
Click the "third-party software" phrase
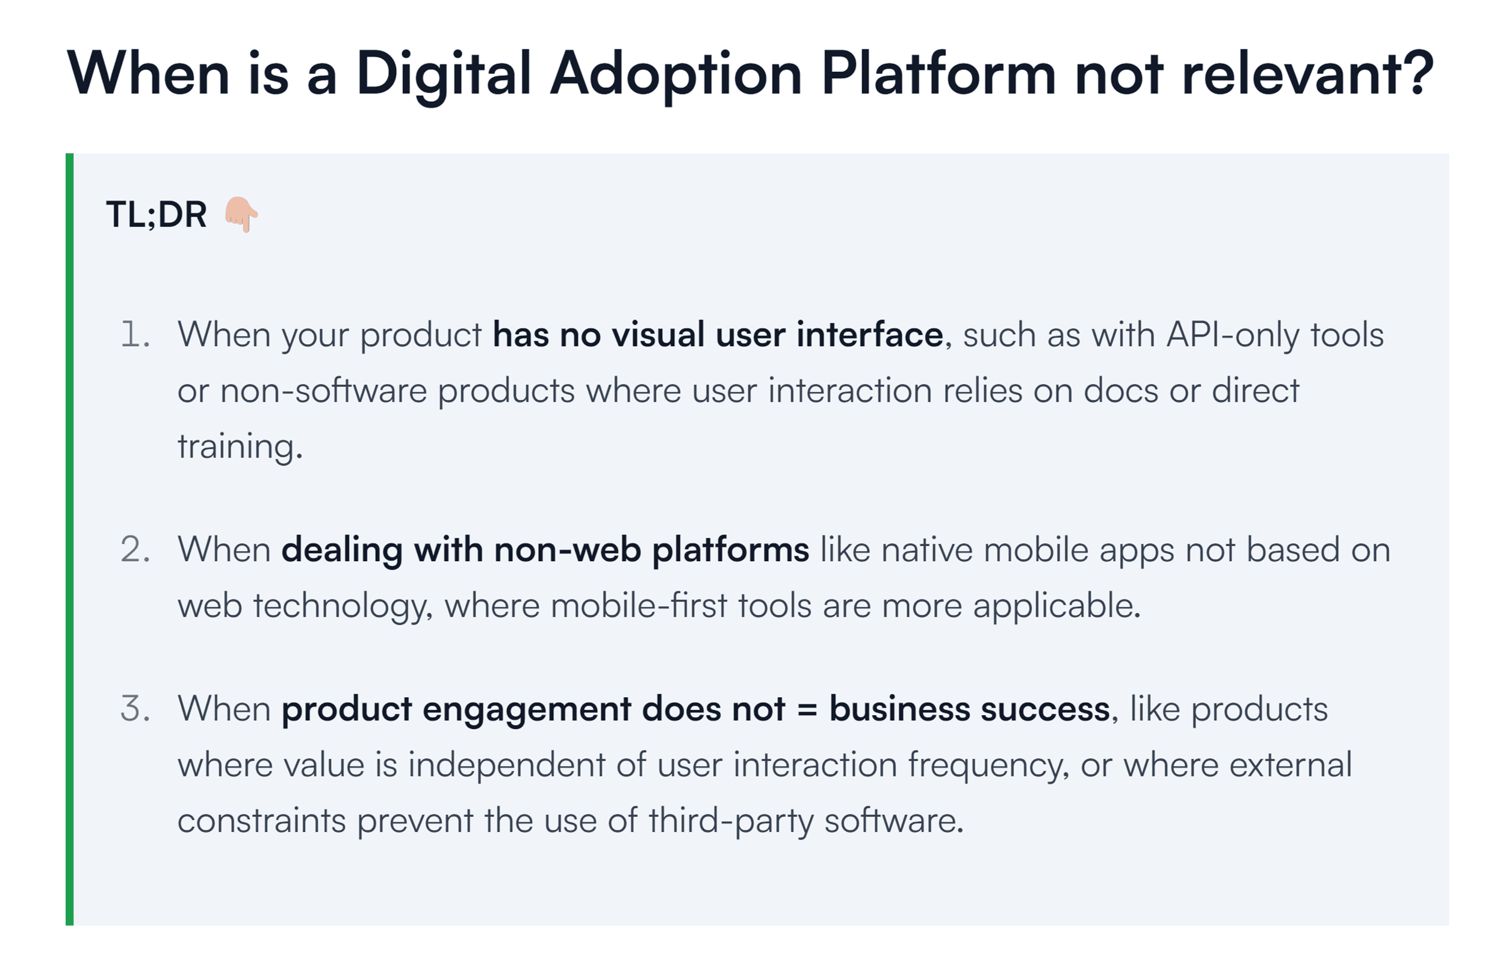804,821
